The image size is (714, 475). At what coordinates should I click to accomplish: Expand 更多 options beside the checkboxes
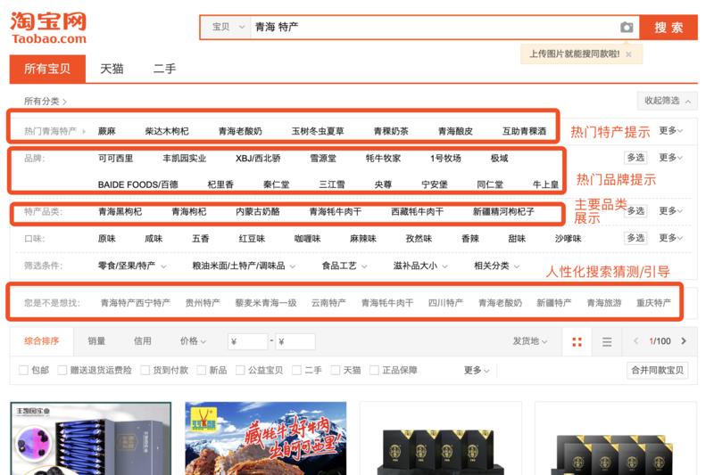click(477, 371)
